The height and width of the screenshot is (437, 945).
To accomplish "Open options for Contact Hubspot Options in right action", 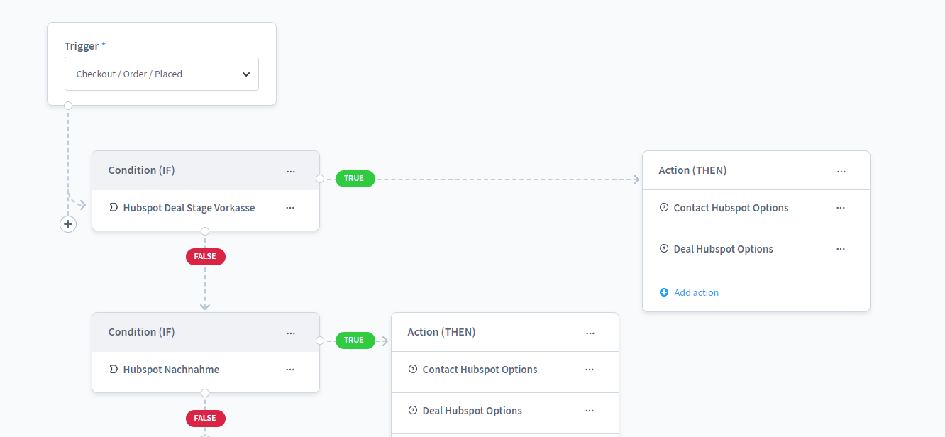I will (841, 209).
